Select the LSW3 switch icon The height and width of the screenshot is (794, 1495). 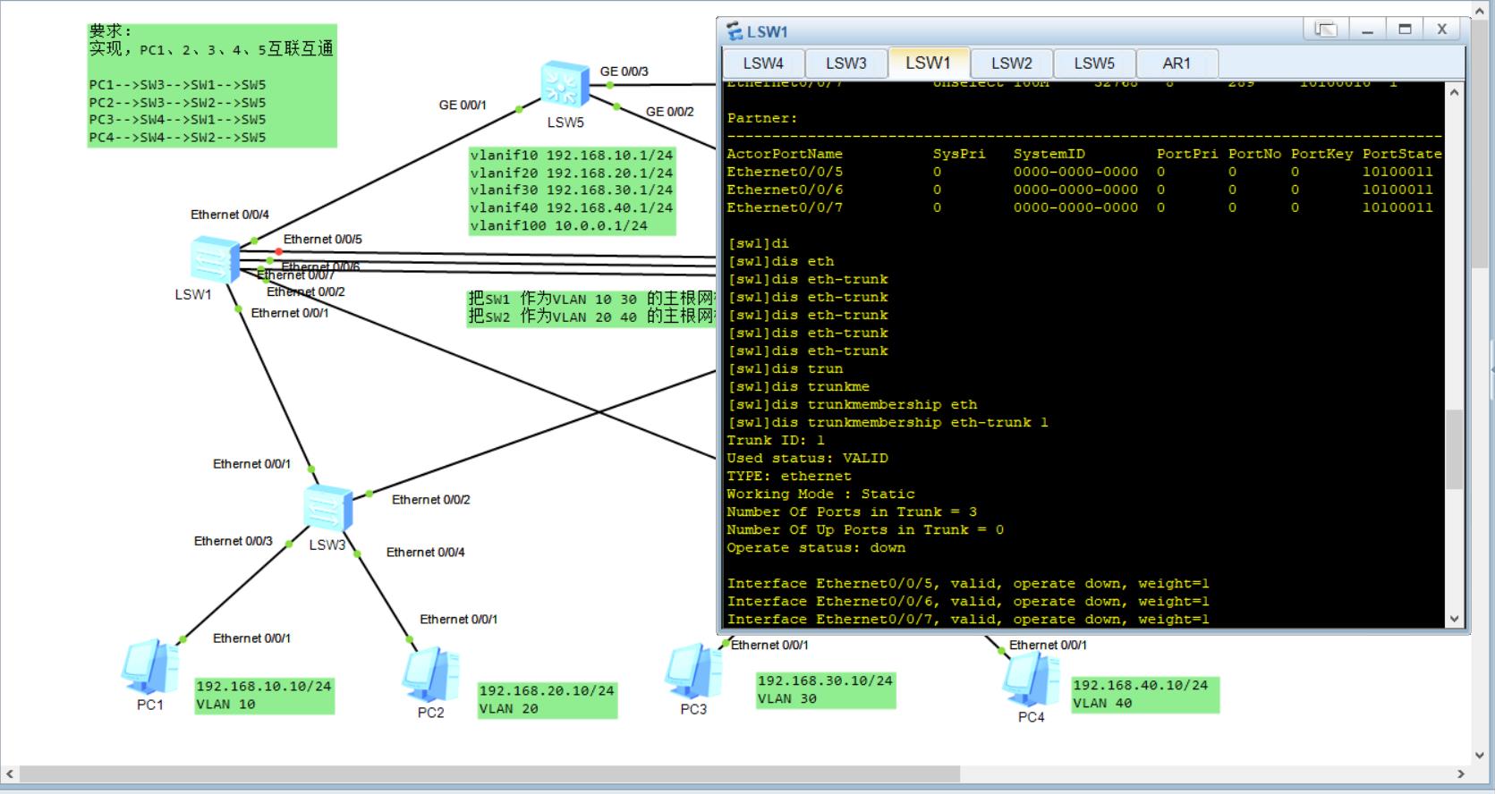327,509
